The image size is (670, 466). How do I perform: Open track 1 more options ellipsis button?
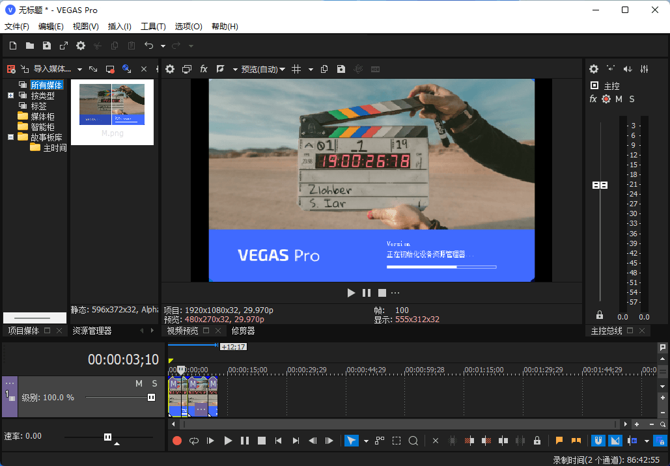[x=10, y=383]
